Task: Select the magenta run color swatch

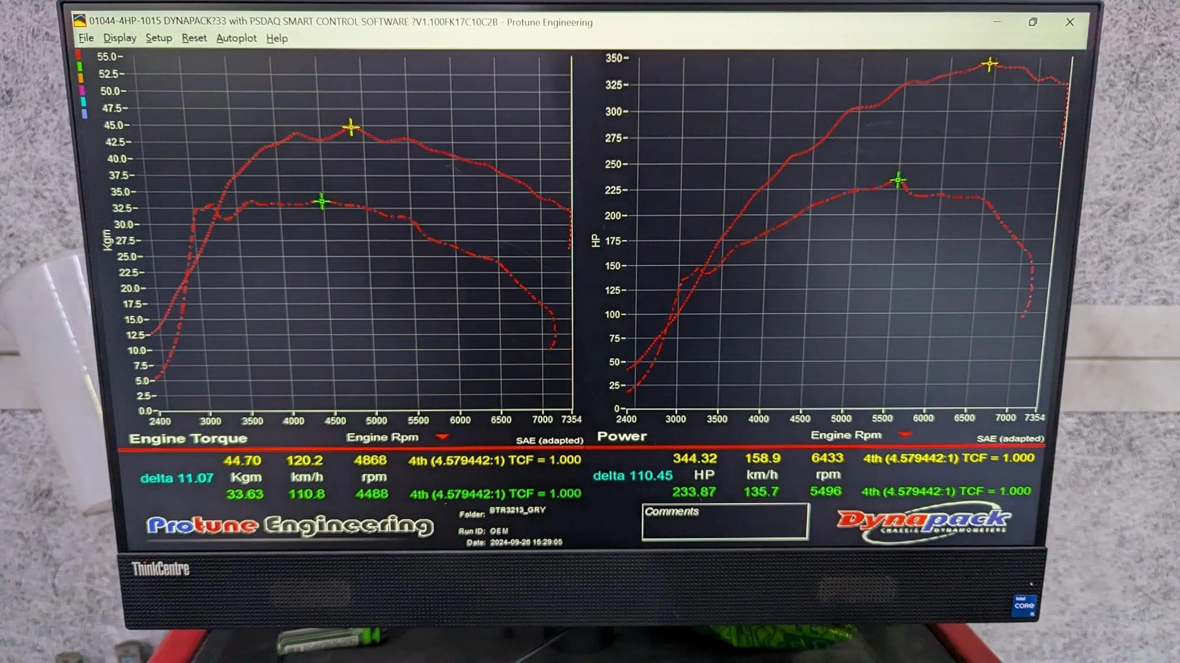Action: click(82, 90)
